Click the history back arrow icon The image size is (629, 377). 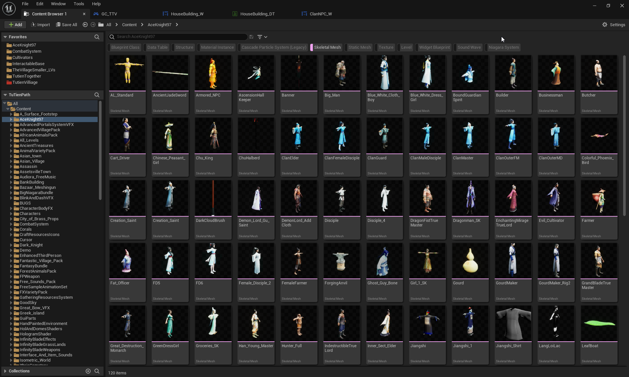point(85,25)
